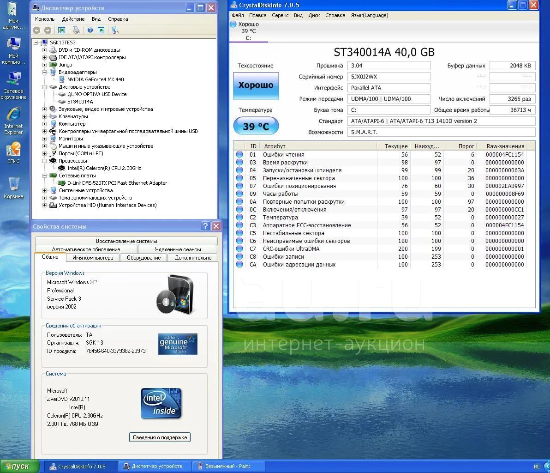The height and width of the screenshot is (473, 550).
Task: Click the Back arrow in Device Manager toolbar
Action: (x=36, y=30)
